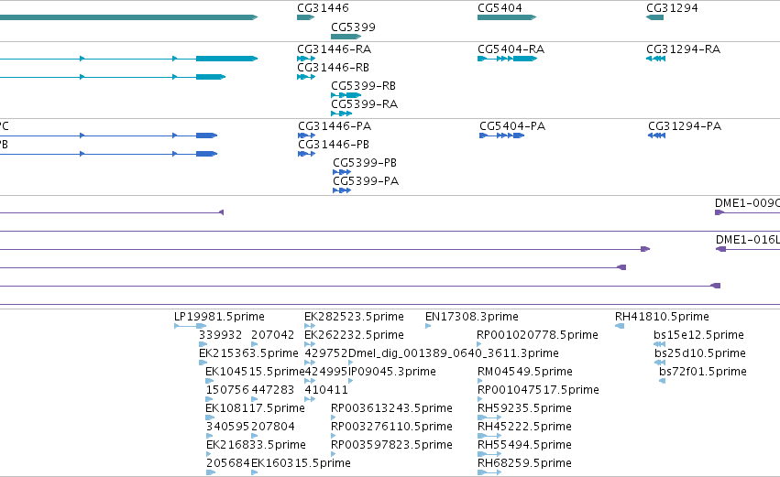Click EK104515.5prime EST
Image resolution: width=780 pixels, height=477 pixels.
tap(255, 372)
